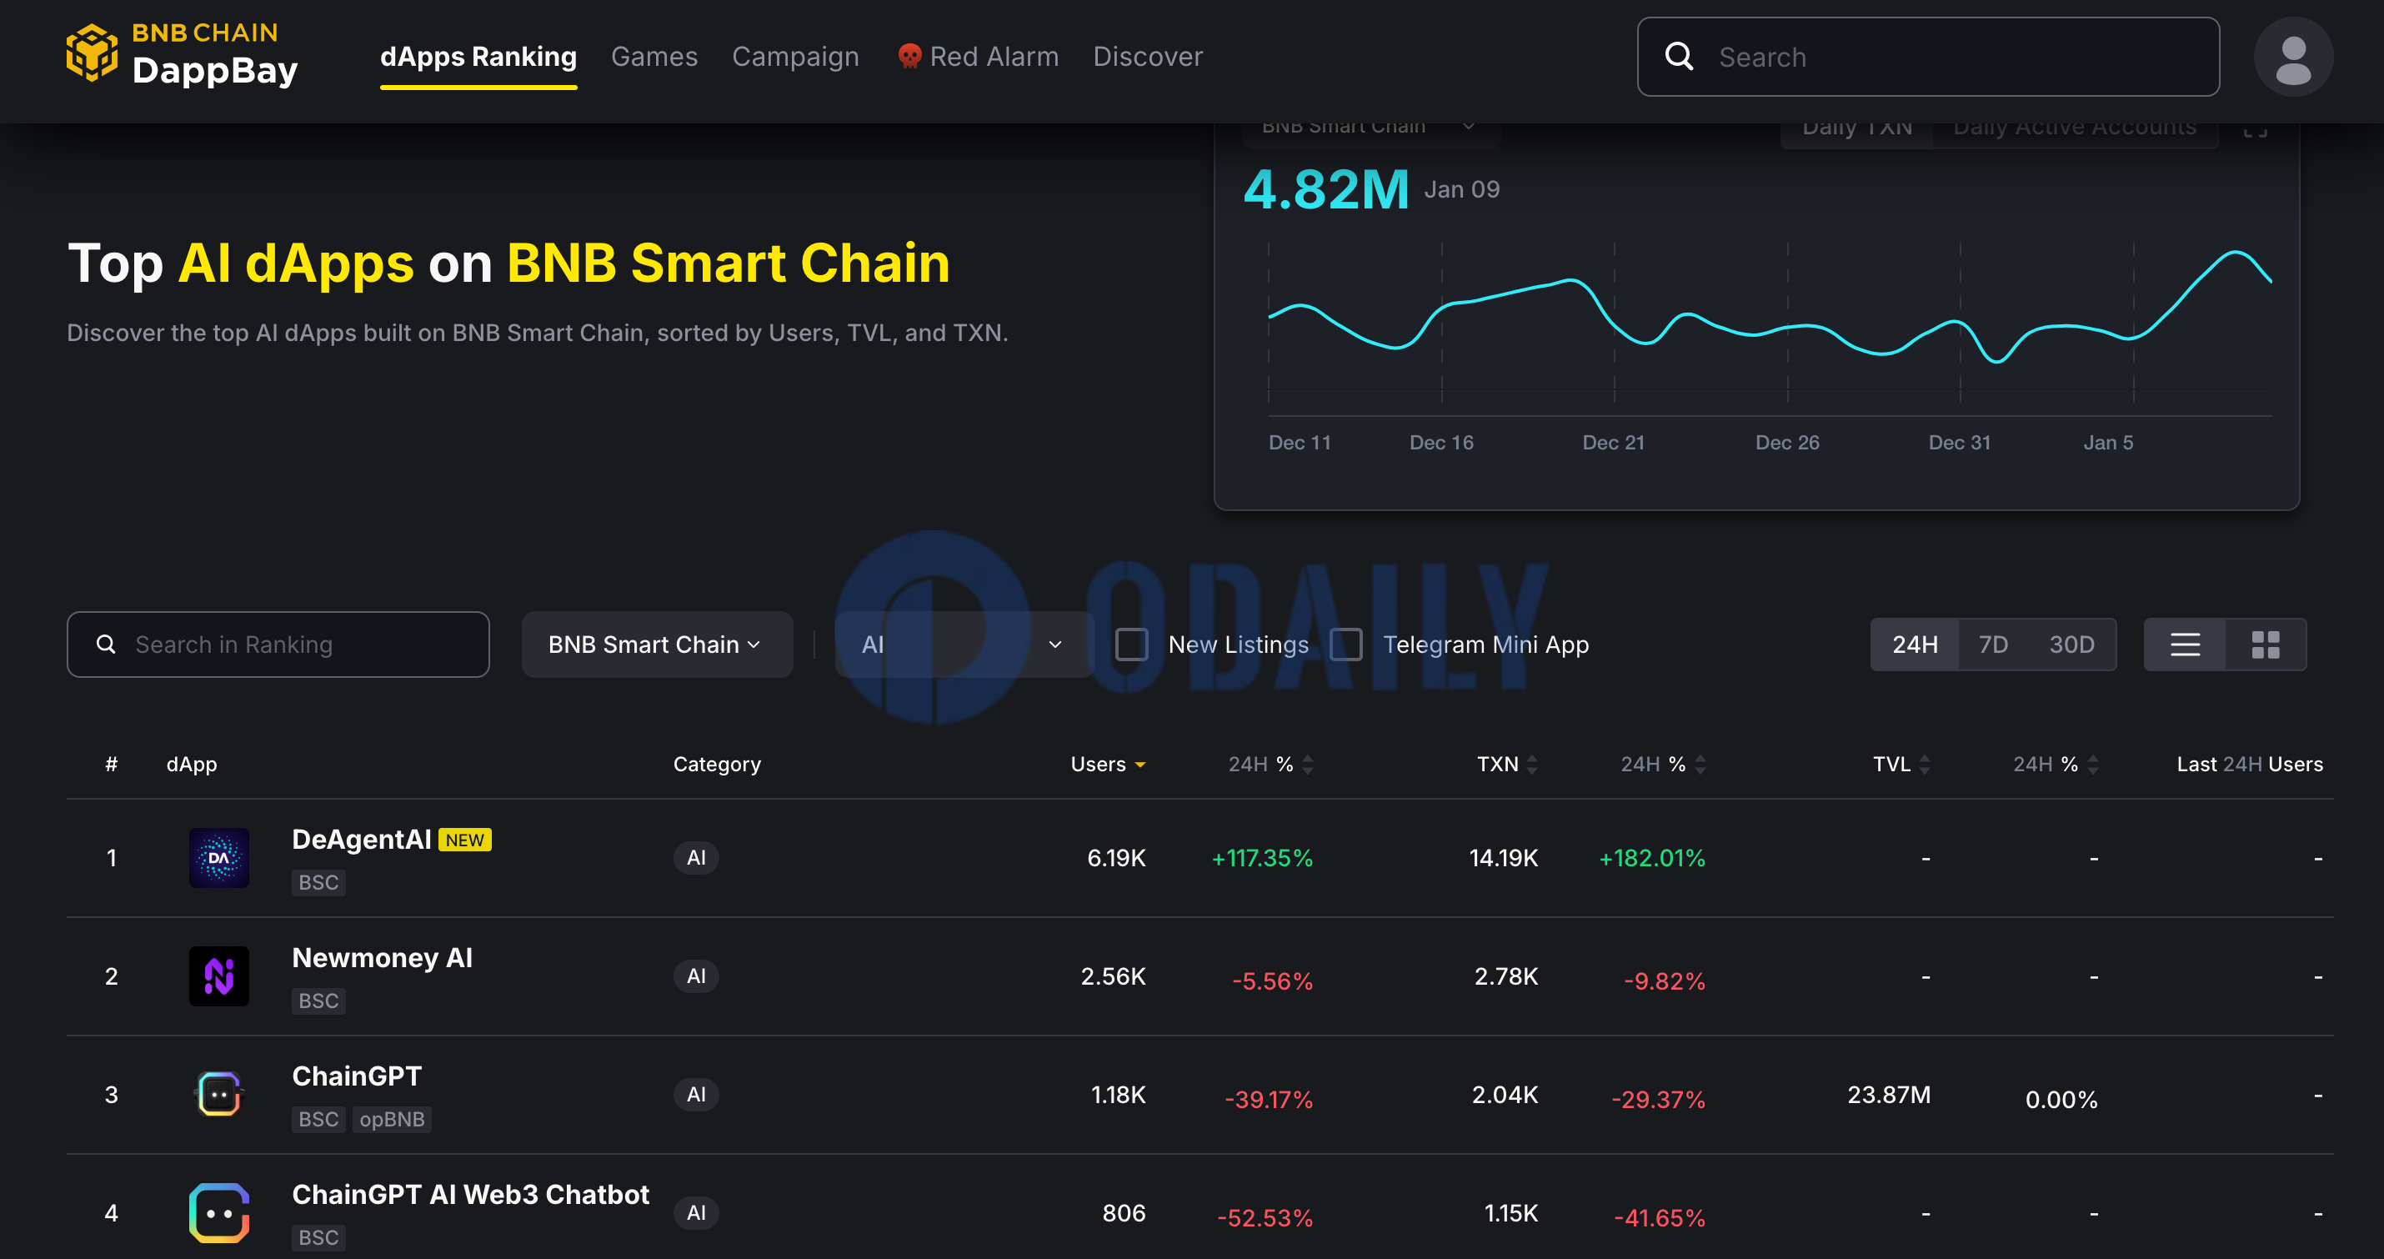Click the ChainGPT AI Web3 Chatbot logo
The image size is (2384, 1259).
point(219,1212)
